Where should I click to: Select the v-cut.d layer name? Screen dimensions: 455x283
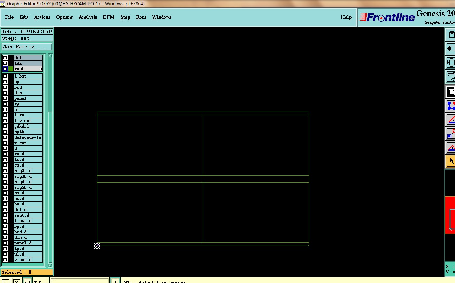pos(28,260)
